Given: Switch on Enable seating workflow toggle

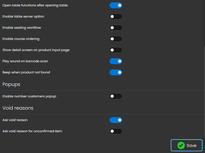Looking at the screenshot, I should point(116,28).
